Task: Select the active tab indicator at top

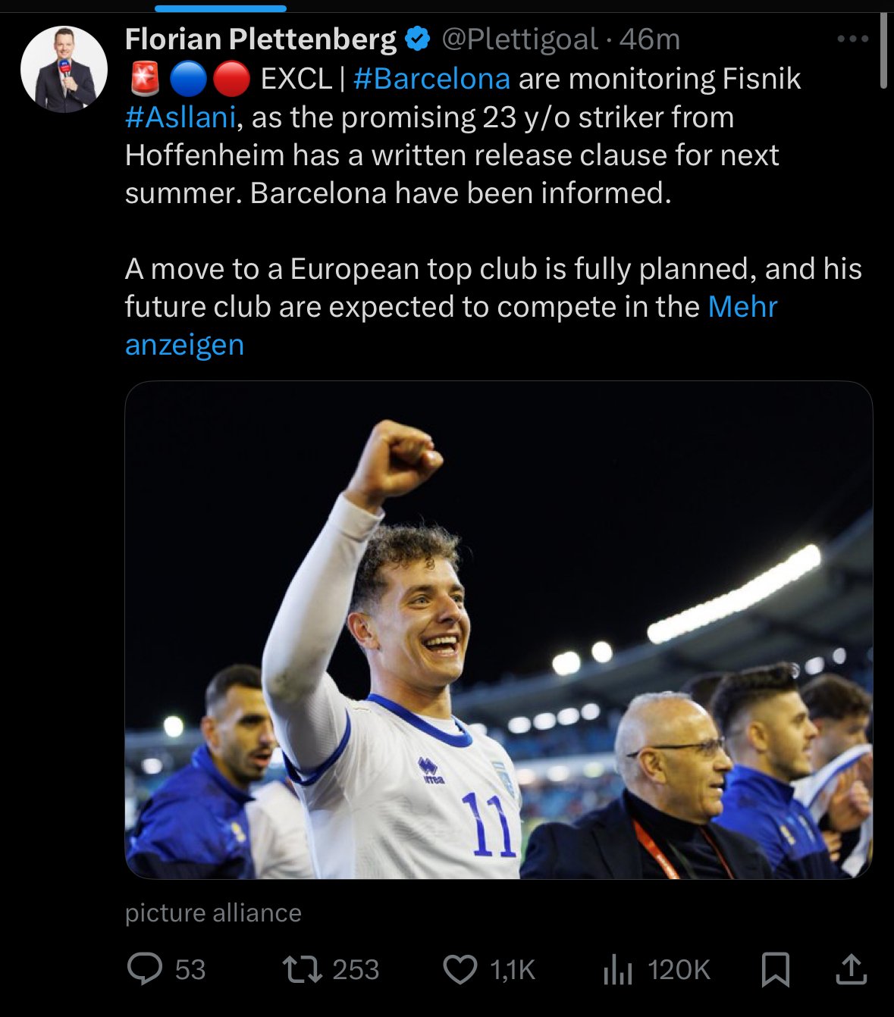Action: click(x=221, y=9)
